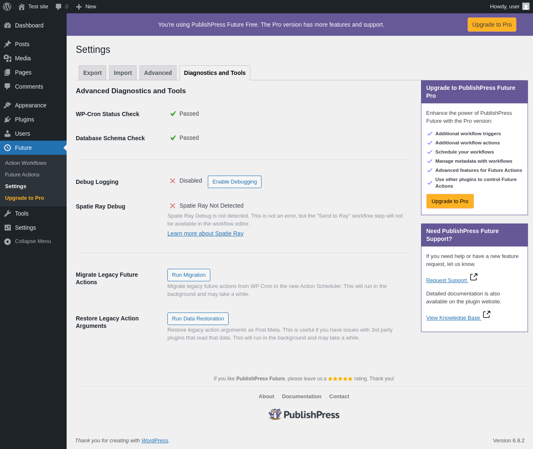
Task: Open Settings under the Future submenu
Action: click(x=16, y=186)
